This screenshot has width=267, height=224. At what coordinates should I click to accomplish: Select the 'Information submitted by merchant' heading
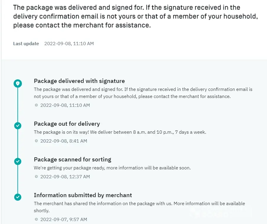83,195
